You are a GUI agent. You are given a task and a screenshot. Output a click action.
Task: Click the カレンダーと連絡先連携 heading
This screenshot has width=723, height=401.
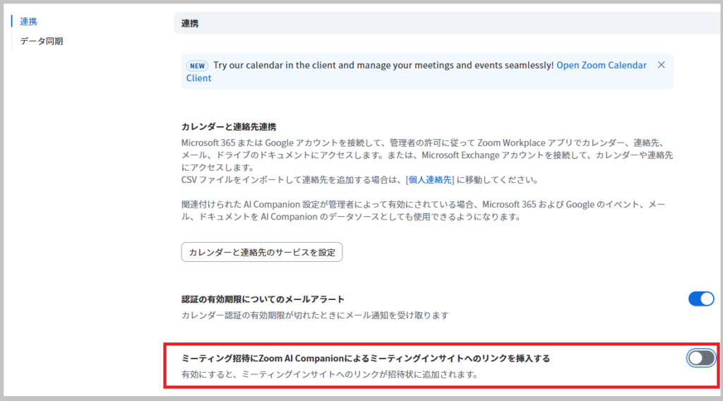point(229,127)
